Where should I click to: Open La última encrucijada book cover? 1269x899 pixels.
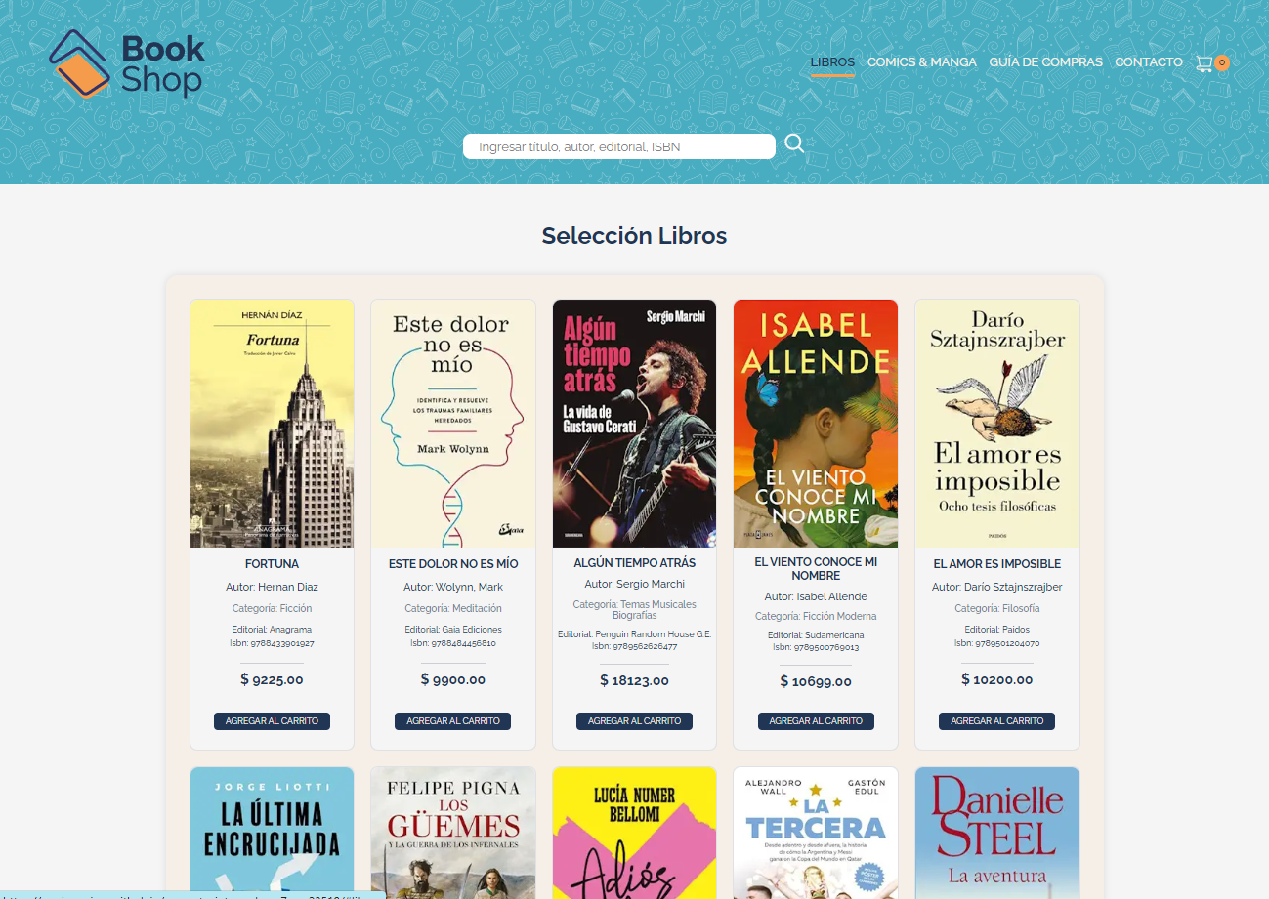[x=273, y=833]
